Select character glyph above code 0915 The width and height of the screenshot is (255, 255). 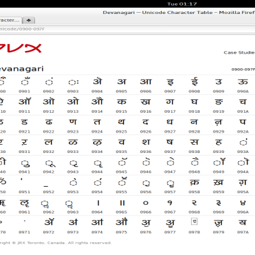tap(122, 102)
